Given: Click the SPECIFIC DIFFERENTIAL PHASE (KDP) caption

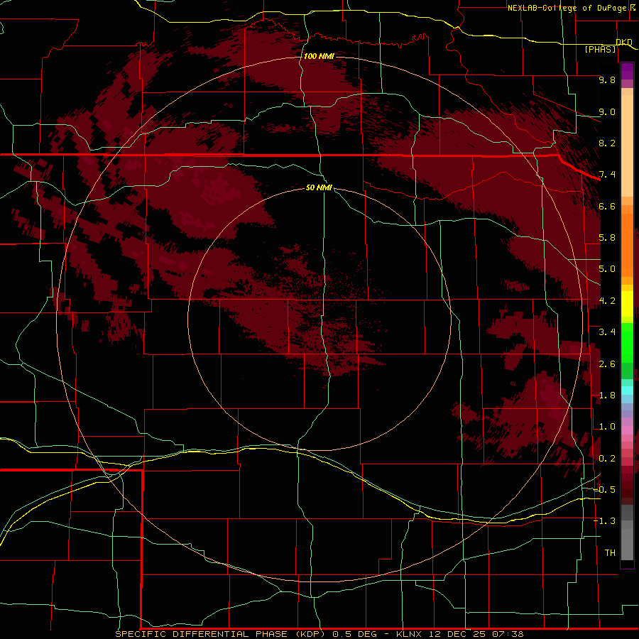Looking at the screenshot, I should pyautogui.click(x=220, y=634).
